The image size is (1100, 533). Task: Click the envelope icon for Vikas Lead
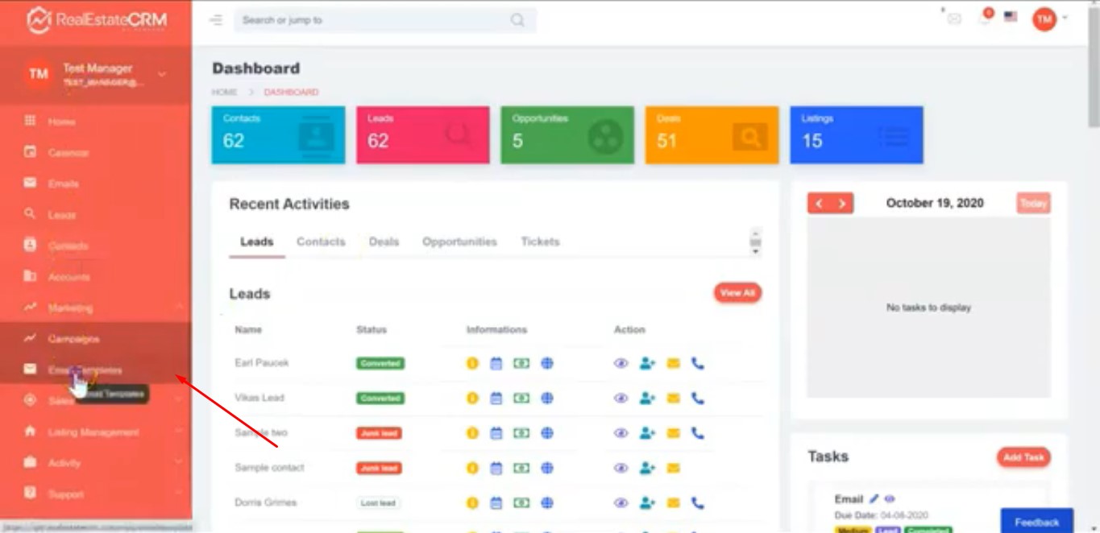coord(673,398)
